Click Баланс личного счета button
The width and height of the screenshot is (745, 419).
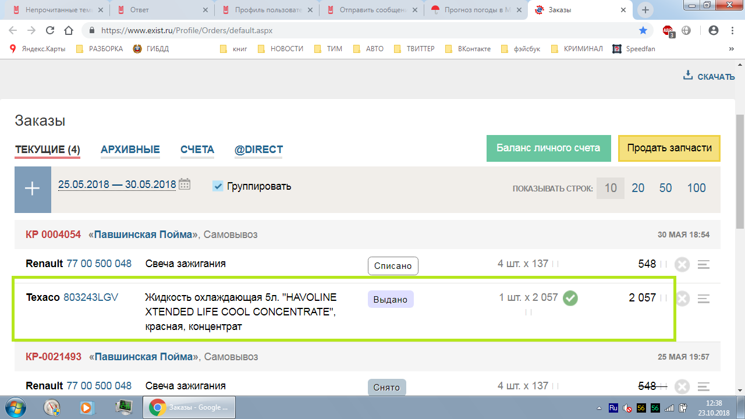[548, 148]
